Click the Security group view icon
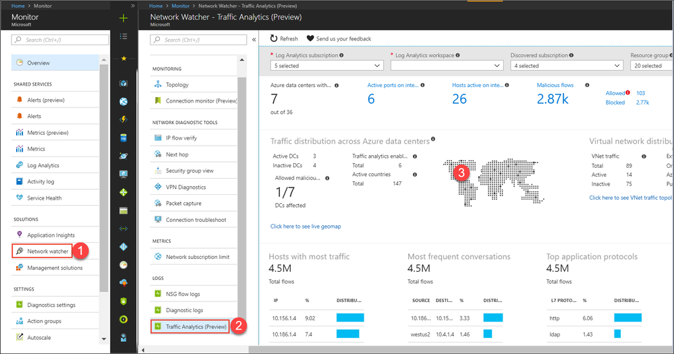Screen dimensions: 674x354 tap(158, 170)
